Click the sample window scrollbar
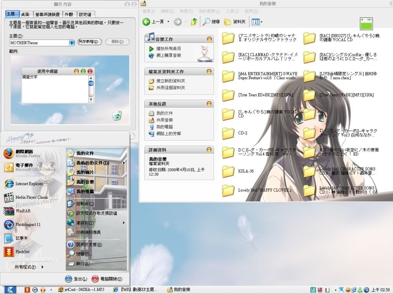The height and width of the screenshot is (294, 393). [x=91, y=88]
